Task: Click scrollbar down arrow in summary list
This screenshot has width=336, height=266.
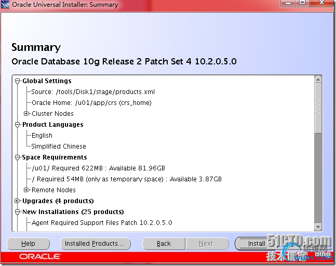Action: 318,227
